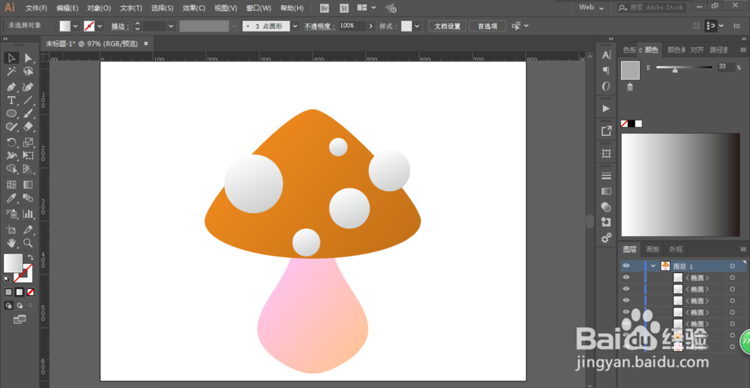The image size is (750, 388).
Task: Select the Eraser tool
Action: 28,126
